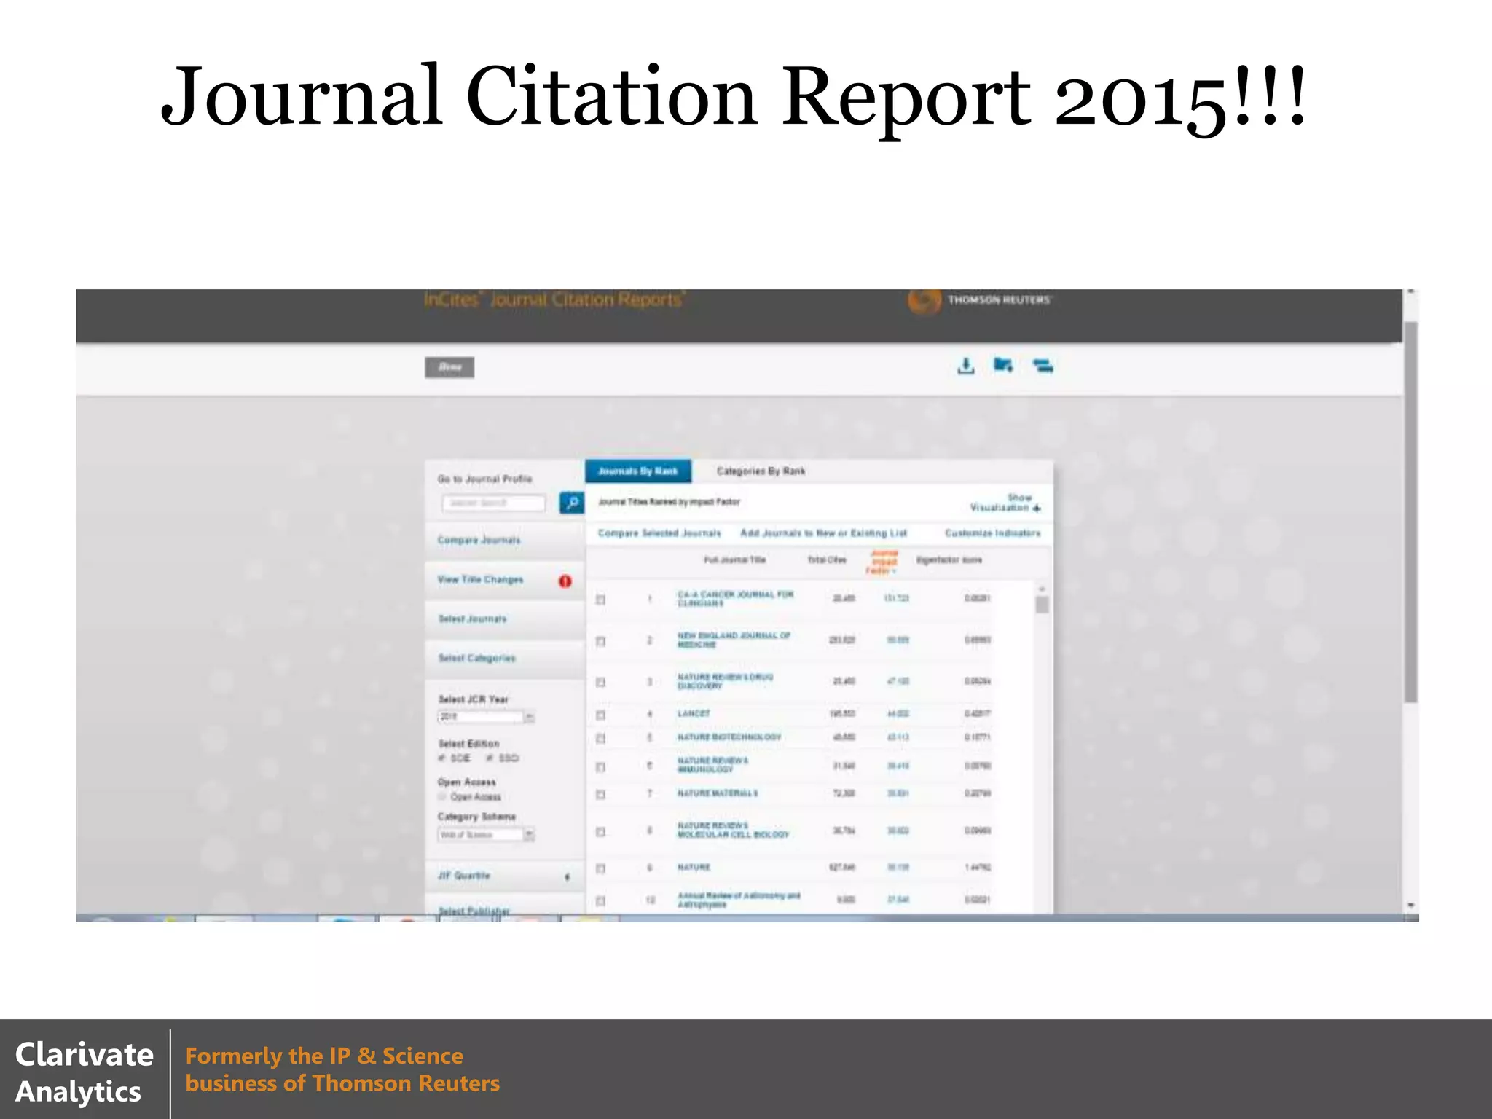The height and width of the screenshot is (1119, 1492).
Task: Switch to Categories By Rank tab
Action: tap(761, 471)
